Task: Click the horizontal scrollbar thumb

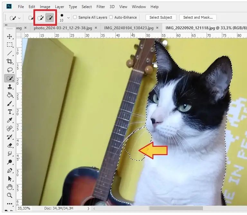Action: coord(176,208)
